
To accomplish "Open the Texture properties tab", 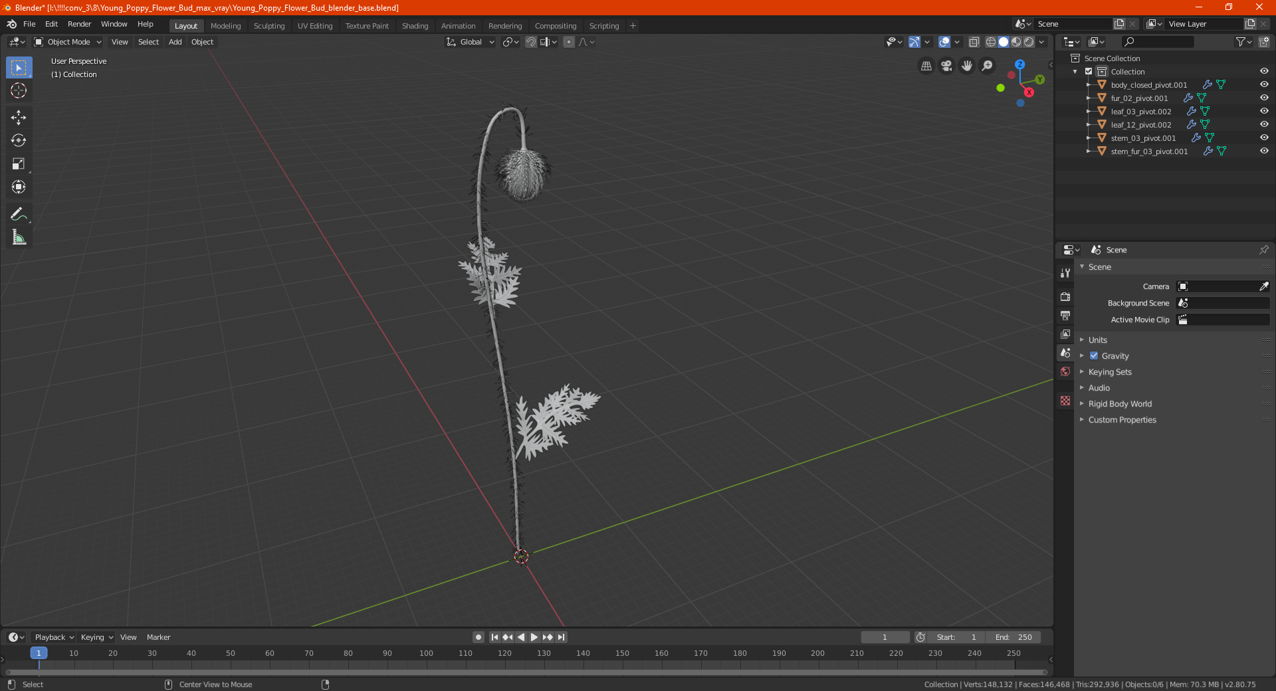I will (1065, 401).
